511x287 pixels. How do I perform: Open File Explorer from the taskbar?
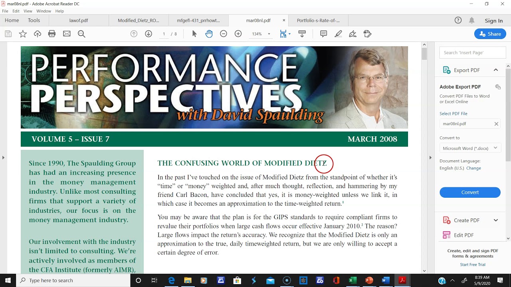[188, 280]
